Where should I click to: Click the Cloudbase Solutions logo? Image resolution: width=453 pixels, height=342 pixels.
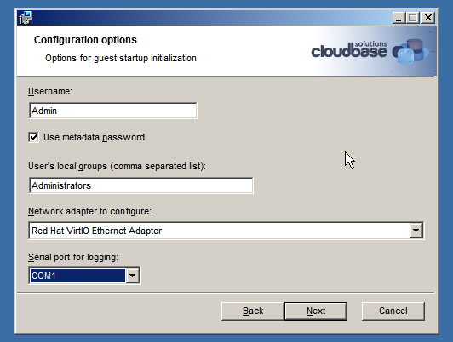[x=370, y=51]
